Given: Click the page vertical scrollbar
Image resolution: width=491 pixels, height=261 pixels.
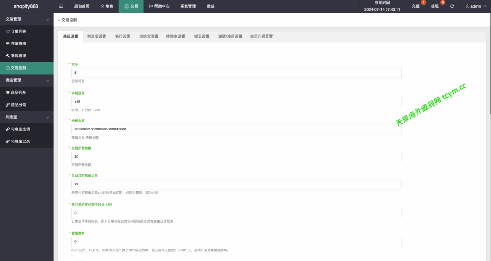Looking at the screenshot, I should pos(490,64).
